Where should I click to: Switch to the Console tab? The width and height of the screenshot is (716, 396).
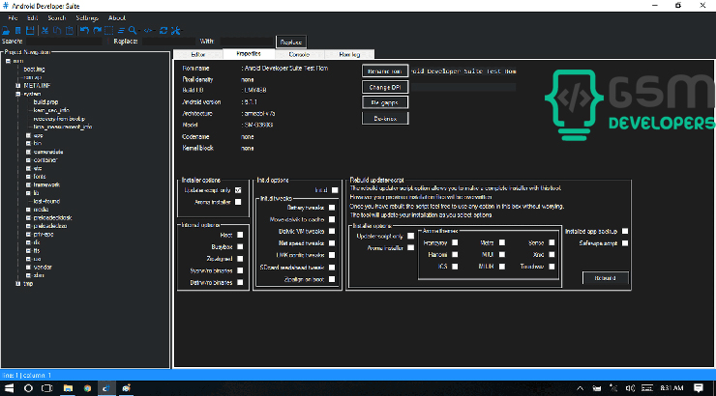[299, 54]
